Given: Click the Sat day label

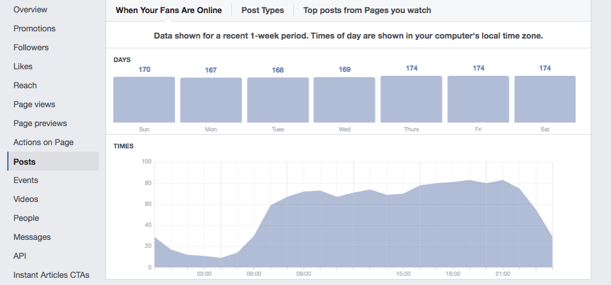Looking at the screenshot, I should coord(545,129).
